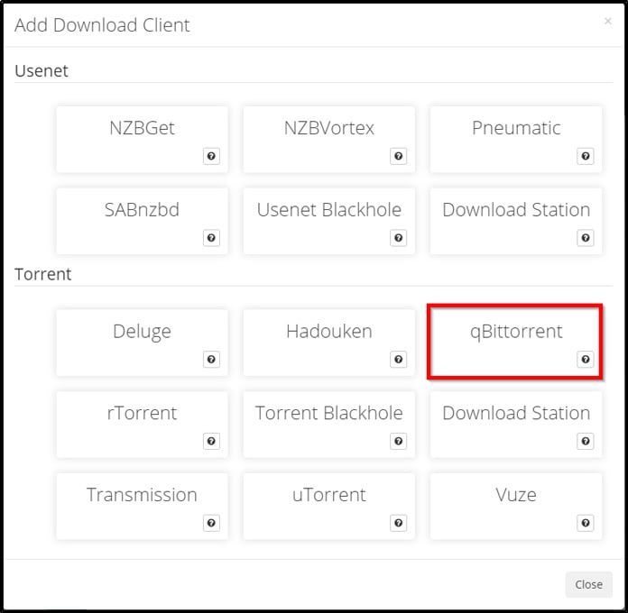628x613 pixels.
Task: Open help info icon on Torrent Blackhole card
Action: (x=398, y=442)
